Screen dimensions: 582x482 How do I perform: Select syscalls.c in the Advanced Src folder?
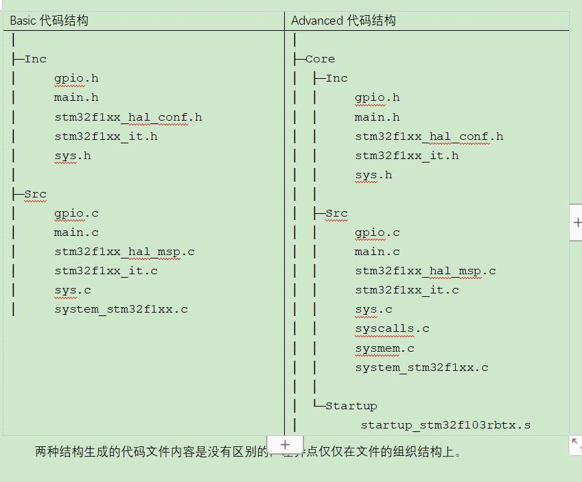pos(391,328)
